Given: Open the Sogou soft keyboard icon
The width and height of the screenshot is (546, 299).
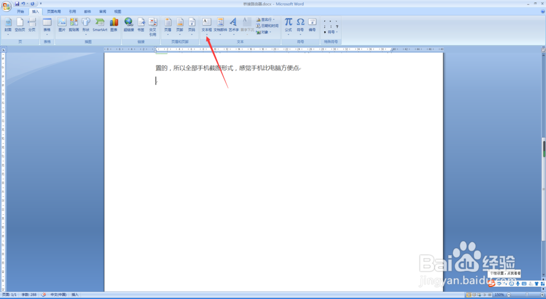Looking at the screenshot, I should pos(524,284).
